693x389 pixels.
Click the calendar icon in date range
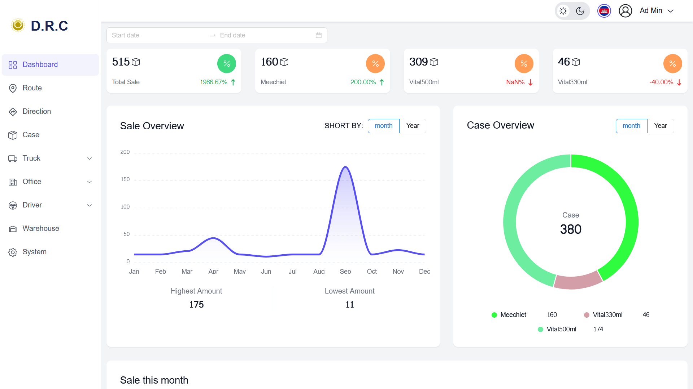click(x=318, y=35)
